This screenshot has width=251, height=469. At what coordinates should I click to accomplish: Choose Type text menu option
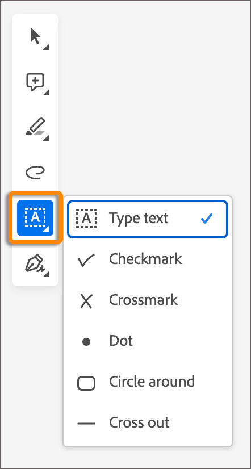(148, 219)
